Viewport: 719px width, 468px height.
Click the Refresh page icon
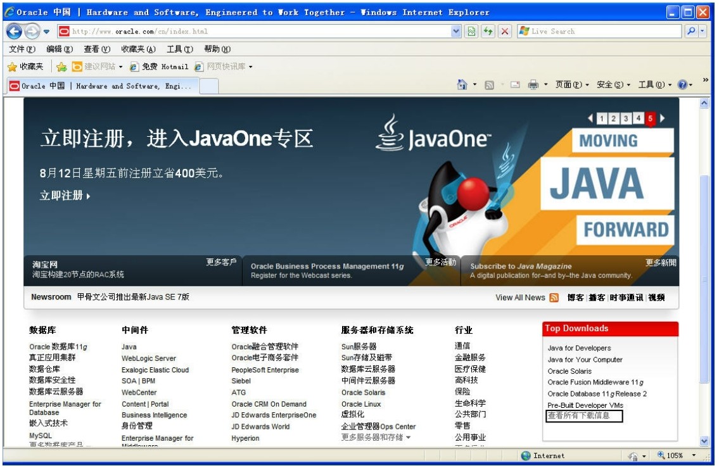pos(488,31)
